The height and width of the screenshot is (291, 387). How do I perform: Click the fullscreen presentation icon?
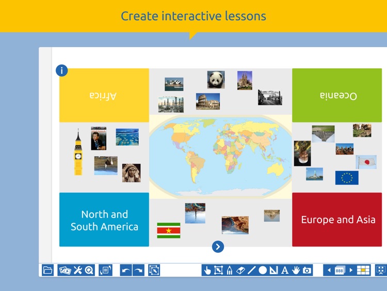pyautogui.click(x=381, y=270)
